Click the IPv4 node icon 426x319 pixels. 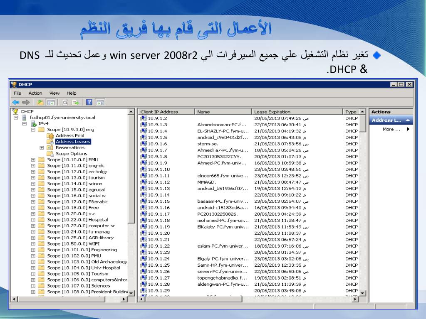34,124
